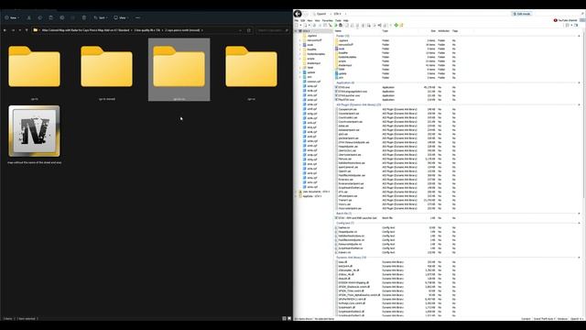Click the New button in File Explorer

[x=12, y=17]
